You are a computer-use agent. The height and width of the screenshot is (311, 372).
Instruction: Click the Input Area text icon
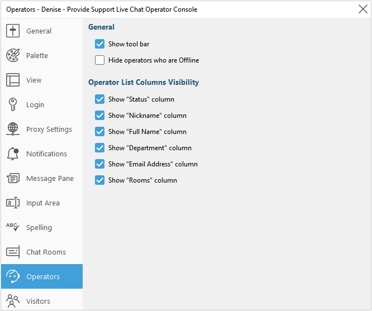point(13,203)
